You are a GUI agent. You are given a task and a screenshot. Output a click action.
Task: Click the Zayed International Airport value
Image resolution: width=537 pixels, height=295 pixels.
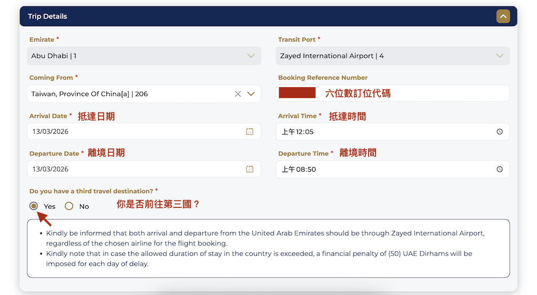tap(331, 56)
